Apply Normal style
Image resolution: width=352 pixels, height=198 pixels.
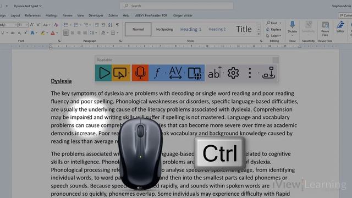tap(138, 29)
